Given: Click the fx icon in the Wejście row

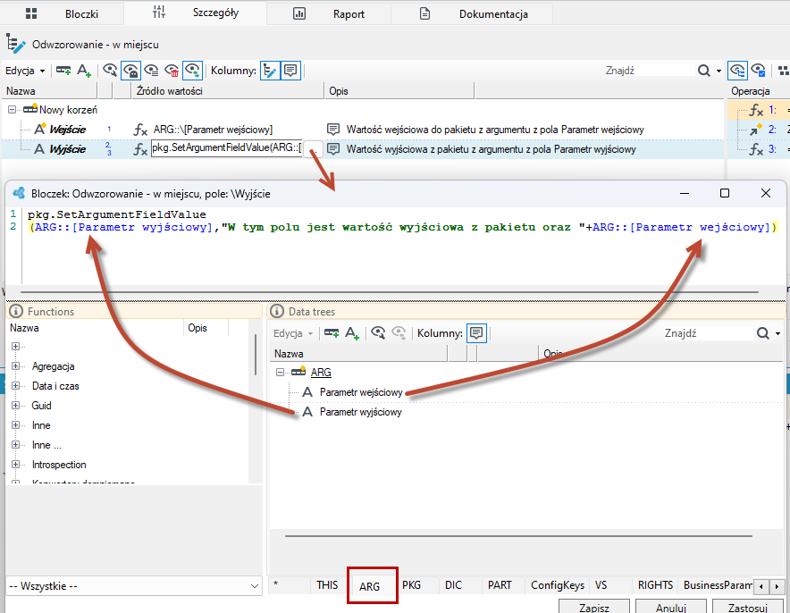Looking at the screenshot, I should click(x=140, y=130).
